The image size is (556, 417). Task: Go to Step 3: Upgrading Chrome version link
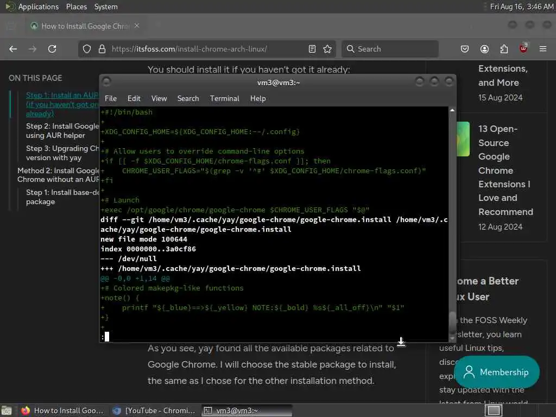pos(62,153)
